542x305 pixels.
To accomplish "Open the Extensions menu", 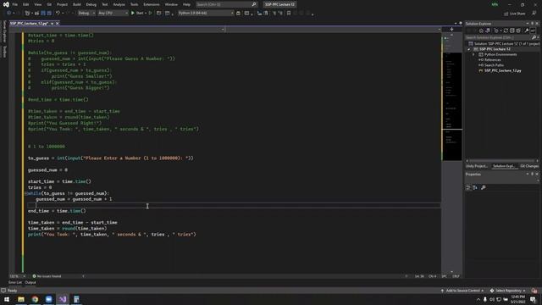I will 152,4.
